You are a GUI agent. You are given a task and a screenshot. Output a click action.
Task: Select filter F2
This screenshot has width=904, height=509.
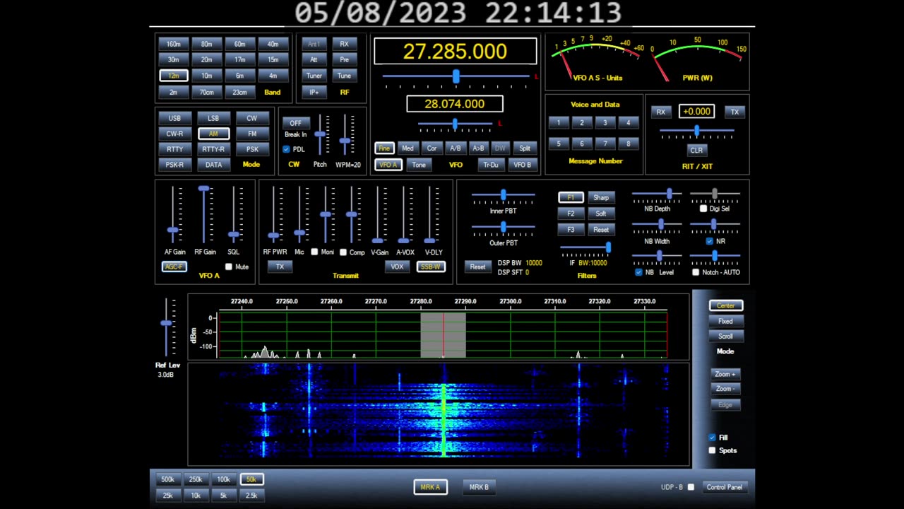[x=571, y=213]
